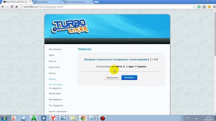Image resolution: width=216 pixels, height=121 pixels.
Task: Open Группы in the sidebar
Action: pos(52,73)
